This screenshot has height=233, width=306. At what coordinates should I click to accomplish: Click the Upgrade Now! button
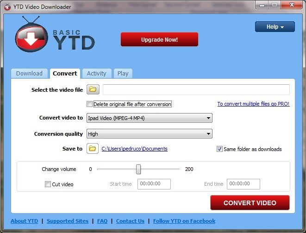(159, 40)
